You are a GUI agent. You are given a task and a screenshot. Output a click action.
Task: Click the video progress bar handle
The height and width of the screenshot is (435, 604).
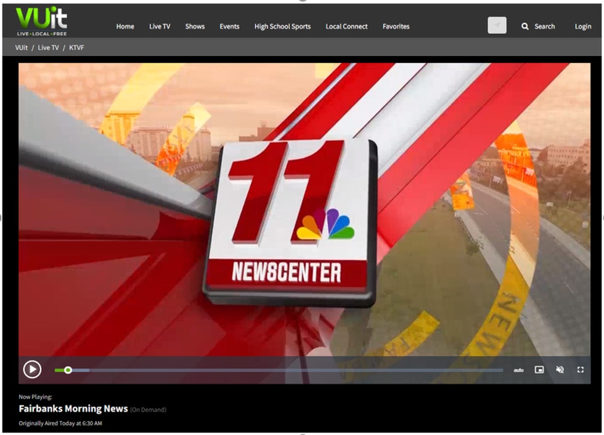(68, 370)
